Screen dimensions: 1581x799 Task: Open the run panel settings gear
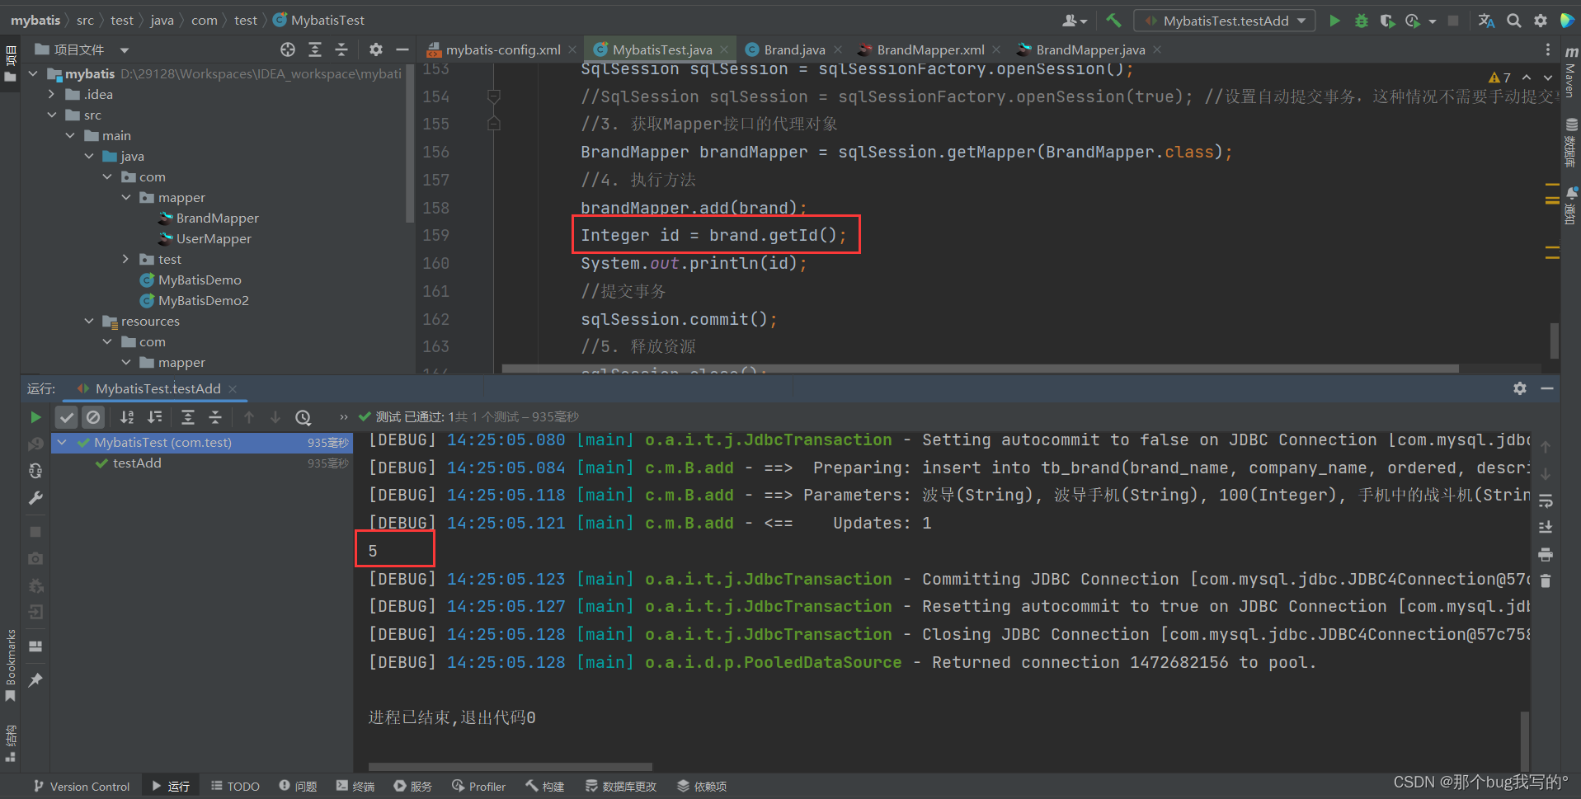pos(1520,388)
